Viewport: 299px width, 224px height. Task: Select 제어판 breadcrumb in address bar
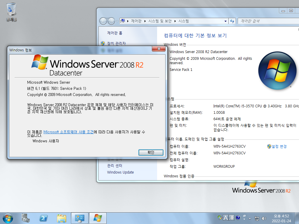(x=136, y=21)
